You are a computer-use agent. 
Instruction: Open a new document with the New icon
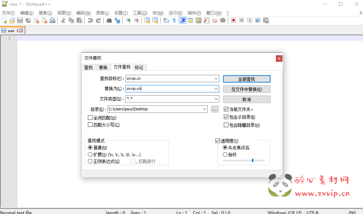click(4, 21)
